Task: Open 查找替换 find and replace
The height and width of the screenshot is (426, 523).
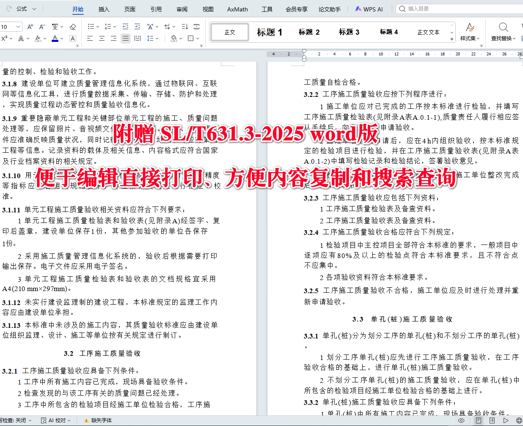Action: [x=503, y=32]
